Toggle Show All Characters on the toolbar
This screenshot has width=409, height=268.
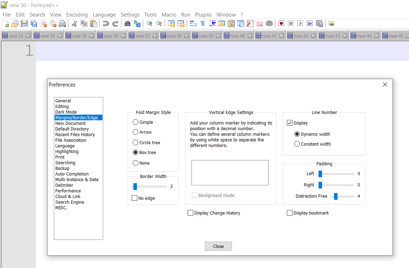point(202,24)
